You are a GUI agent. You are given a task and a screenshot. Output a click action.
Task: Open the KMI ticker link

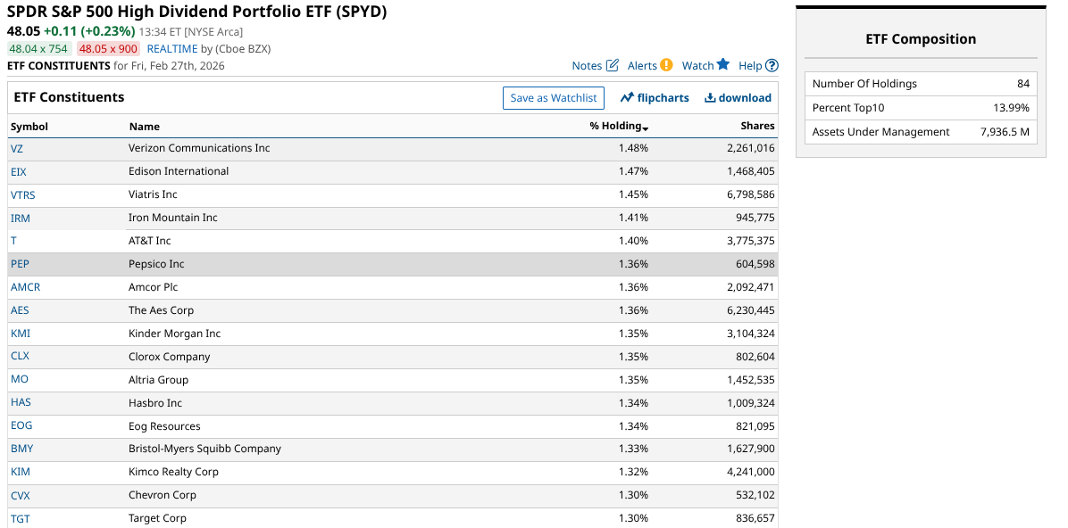pyautogui.click(x=21, y=334)
